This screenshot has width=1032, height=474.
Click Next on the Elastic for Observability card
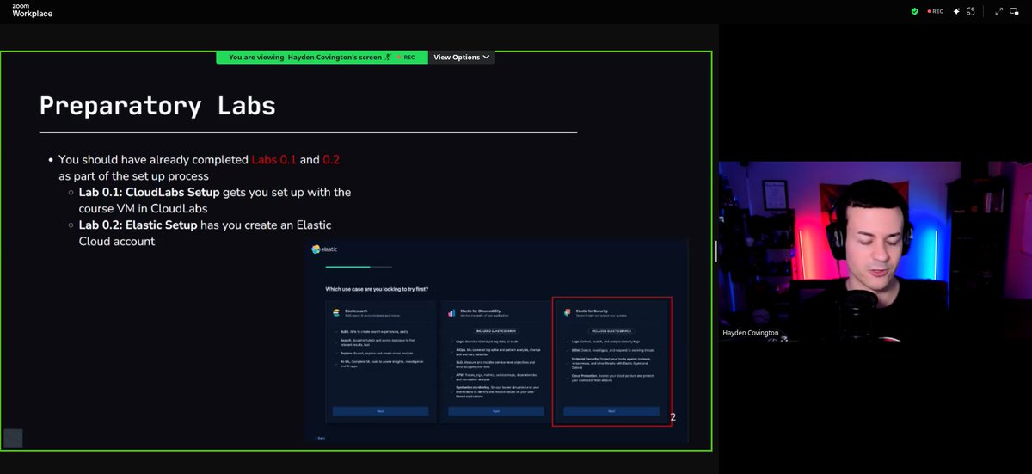(x=495, y=411)
